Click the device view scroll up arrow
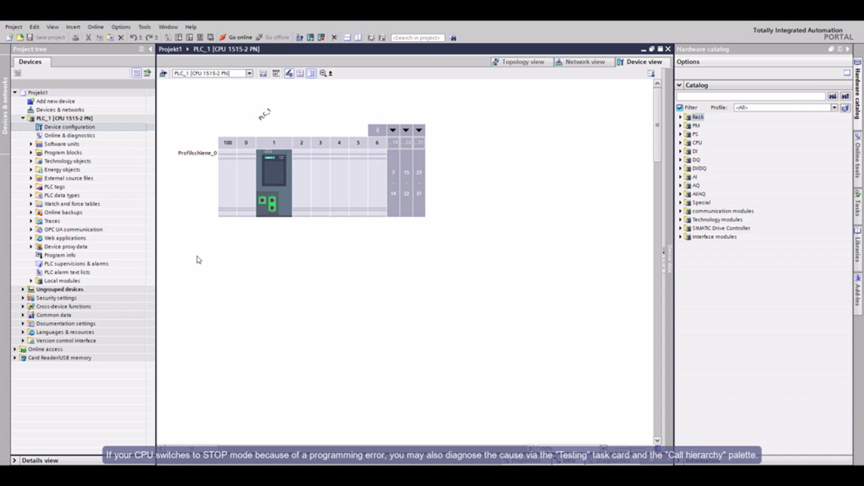The height and width of the screenshot is (486, 864). pyautogui.click(x=657, y=84)
